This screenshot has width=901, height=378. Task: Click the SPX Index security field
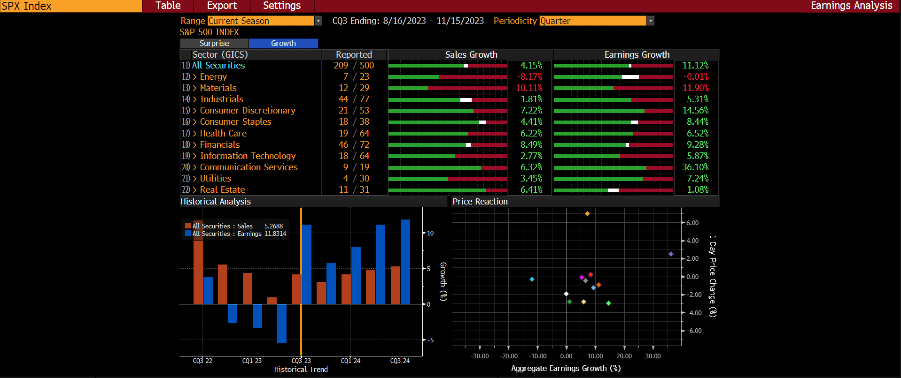[x=71, y=6]
